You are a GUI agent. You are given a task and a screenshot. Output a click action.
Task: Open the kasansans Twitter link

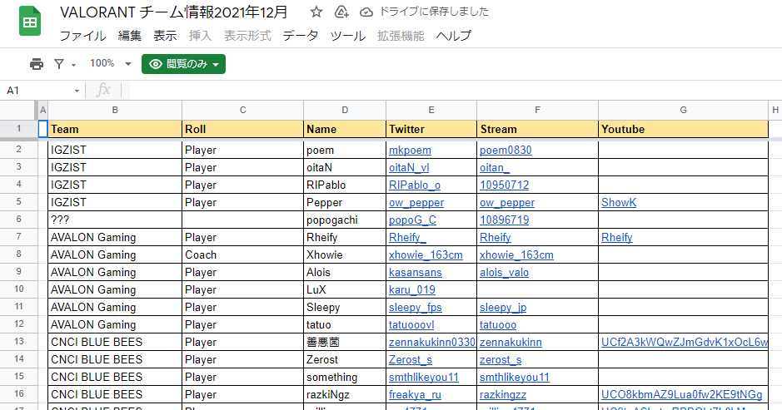pos(416,272)
